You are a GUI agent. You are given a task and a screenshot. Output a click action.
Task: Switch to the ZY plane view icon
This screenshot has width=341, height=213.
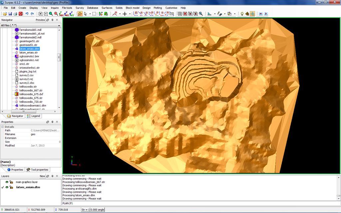tap(72, 14)
